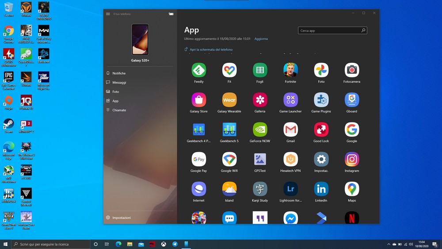Select Google Chrome desktop shortcut
Image resolution: width=442 pixels, height=249 pixels.
(9, 34)
